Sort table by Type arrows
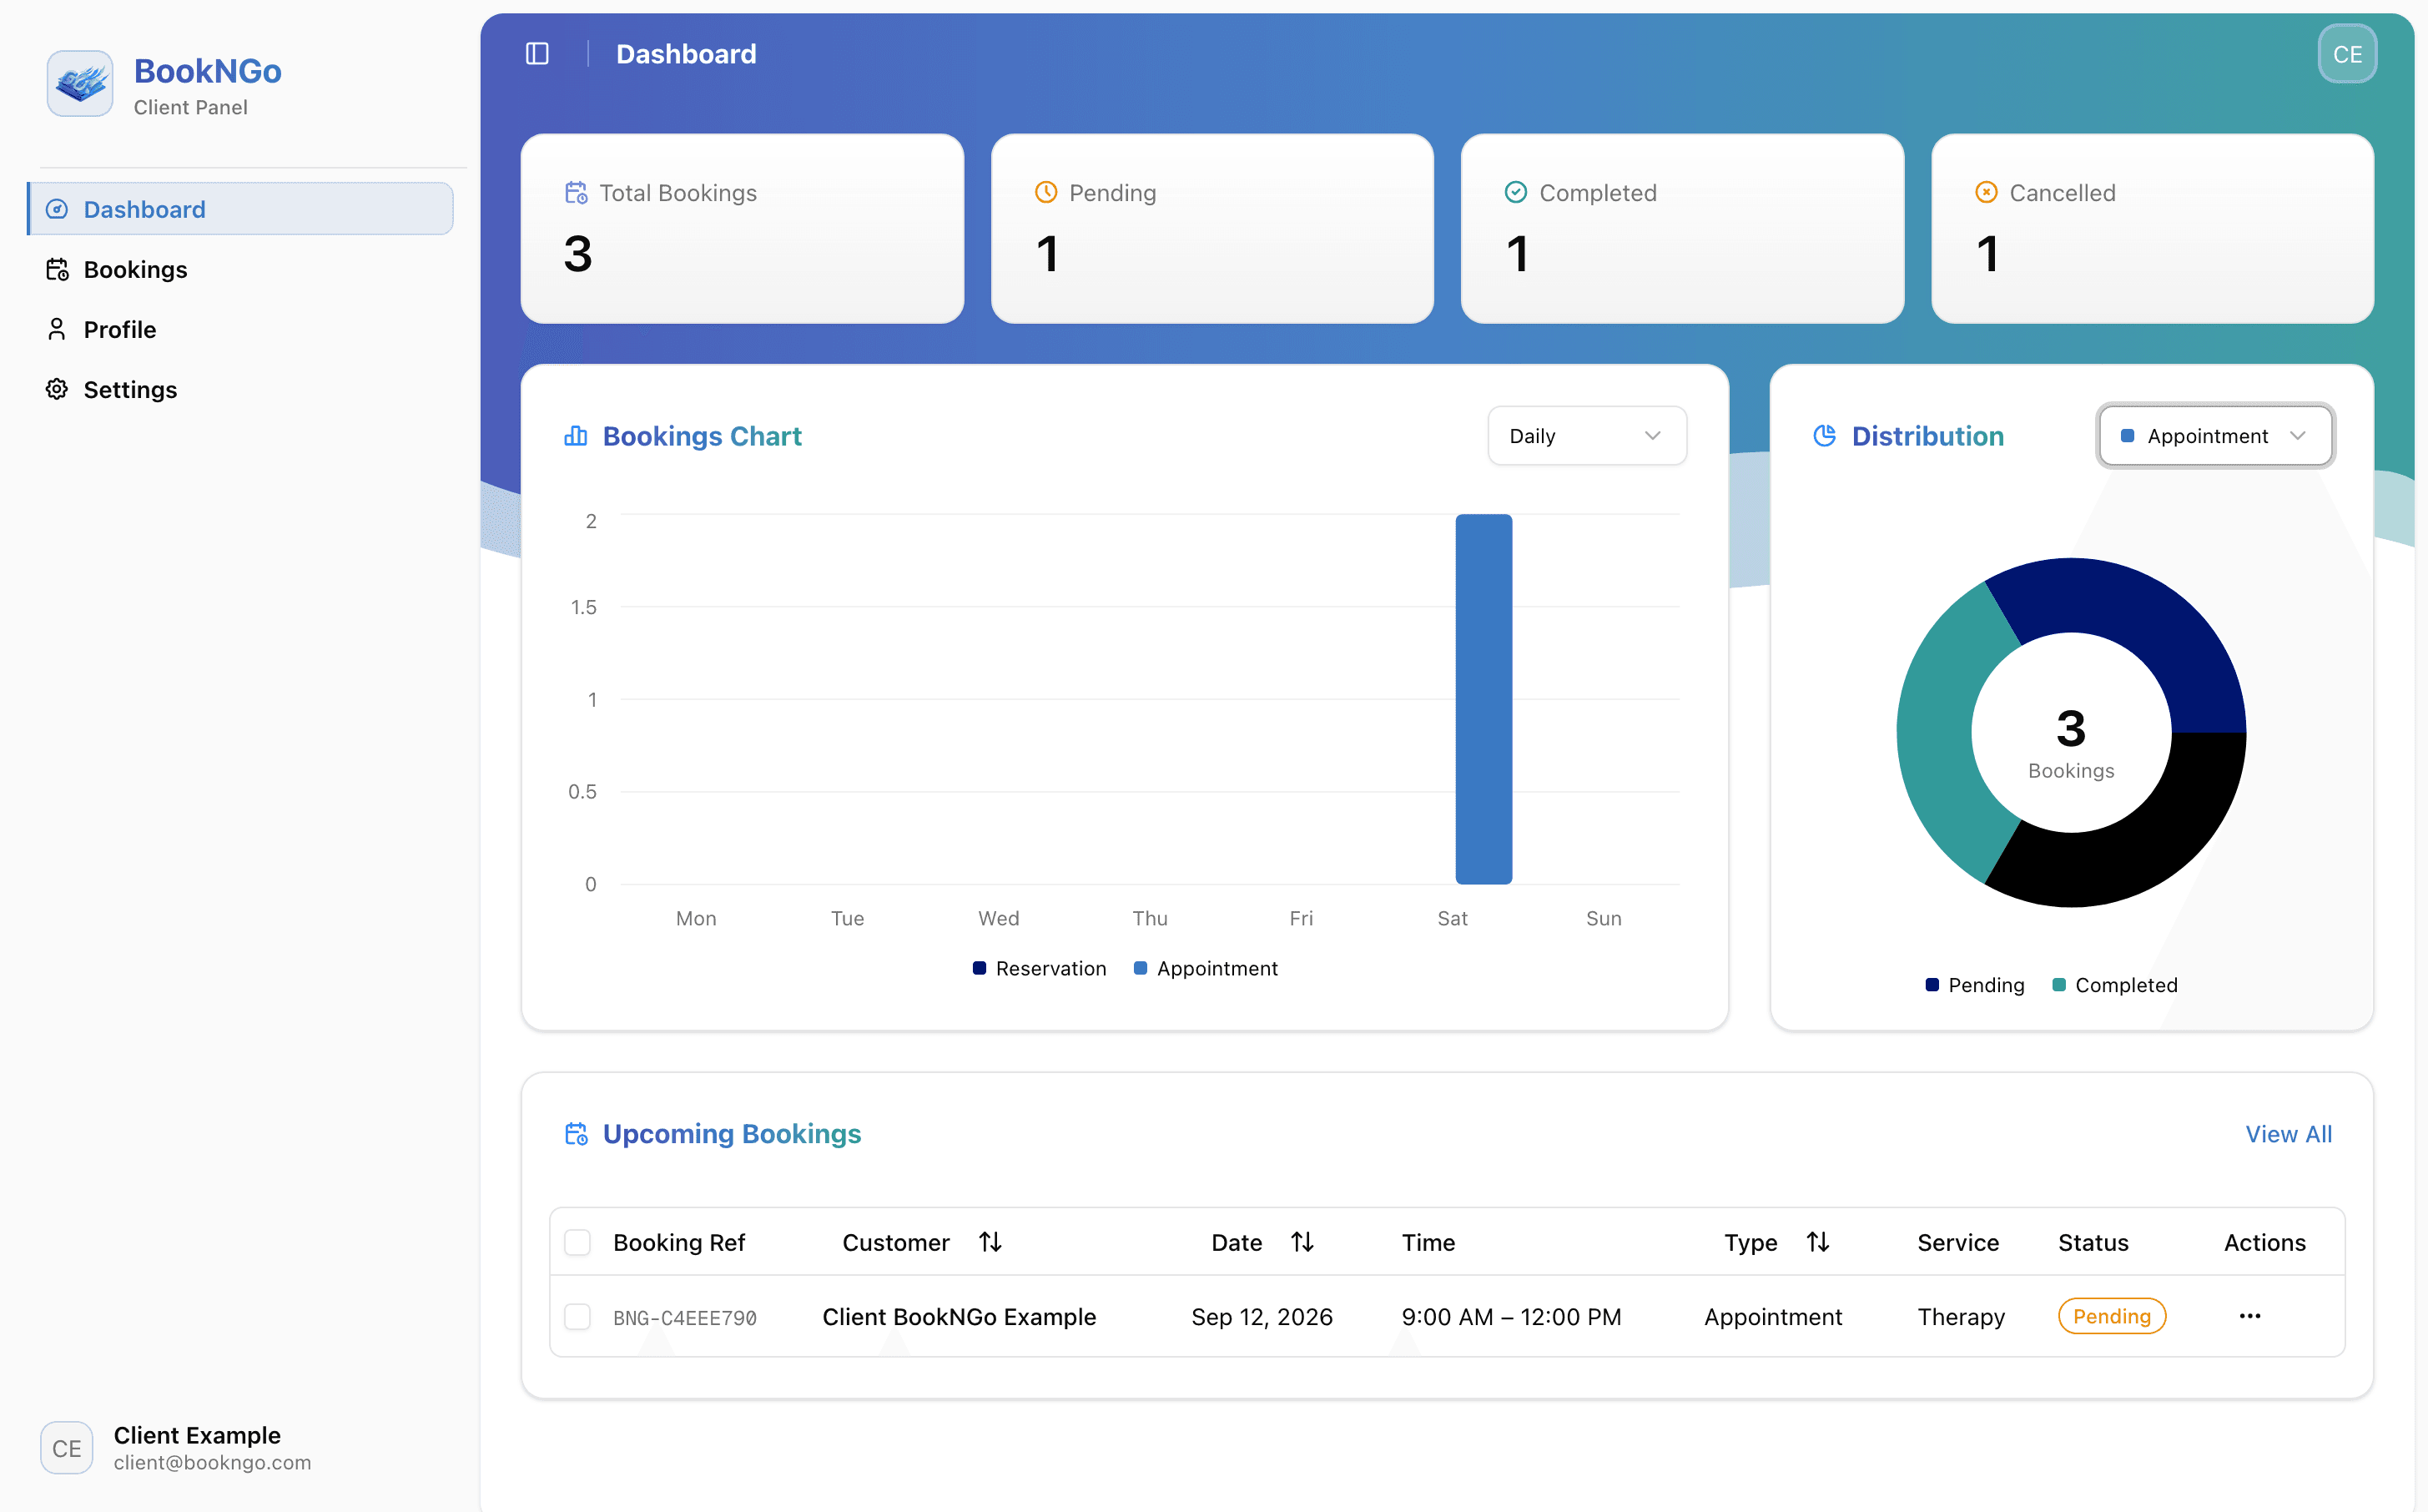 pos(1817,1242)
